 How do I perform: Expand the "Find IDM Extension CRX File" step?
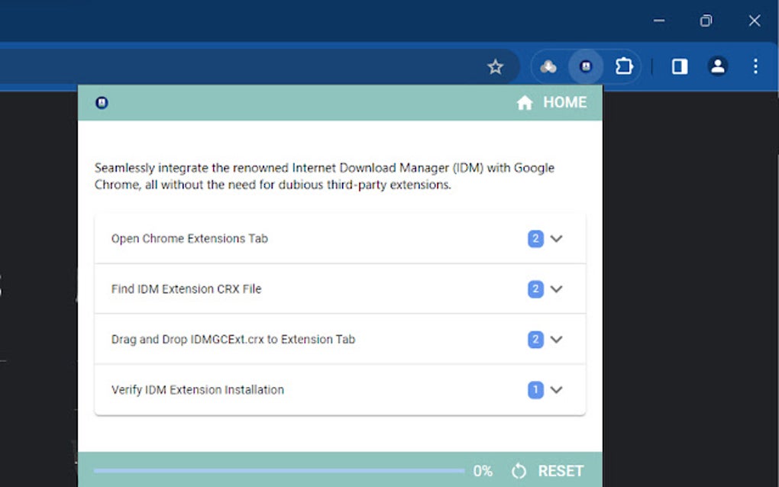pos(556,289)
